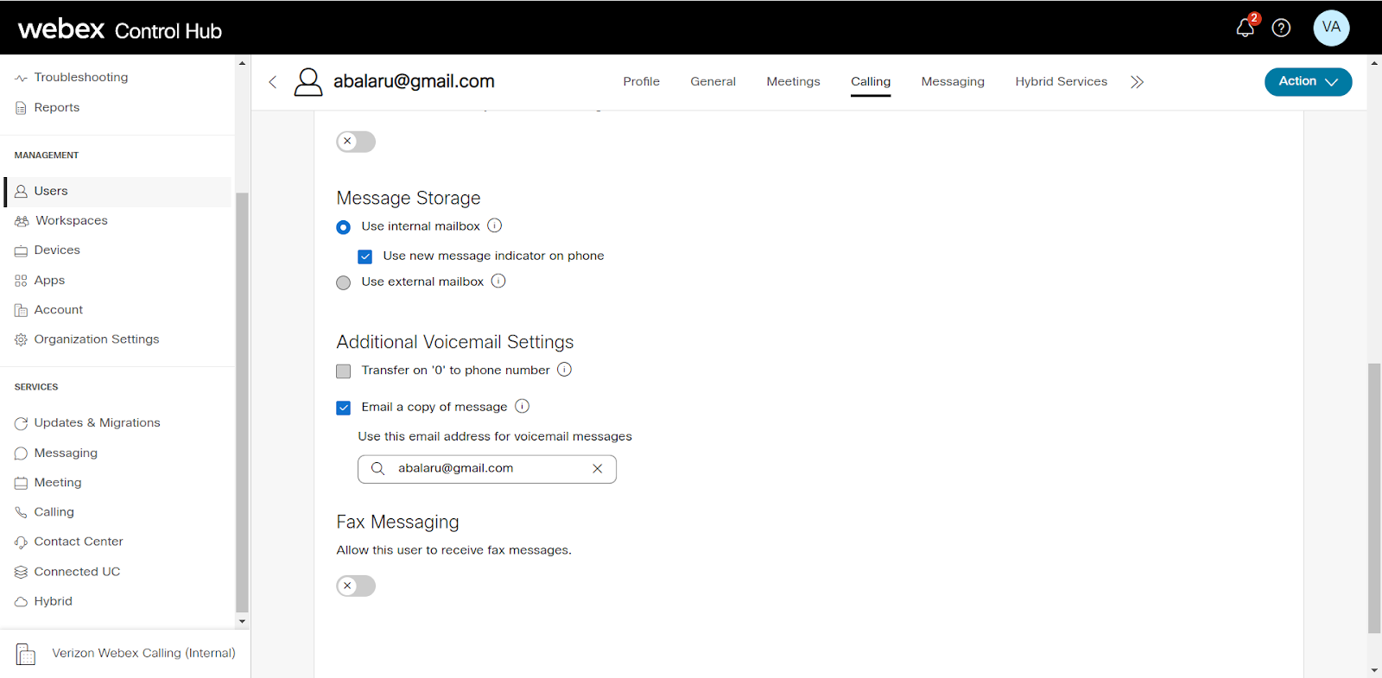The image size is (1382, 678).
Task: Clear the voicemail email address field
Action: (x=597, y=469)
